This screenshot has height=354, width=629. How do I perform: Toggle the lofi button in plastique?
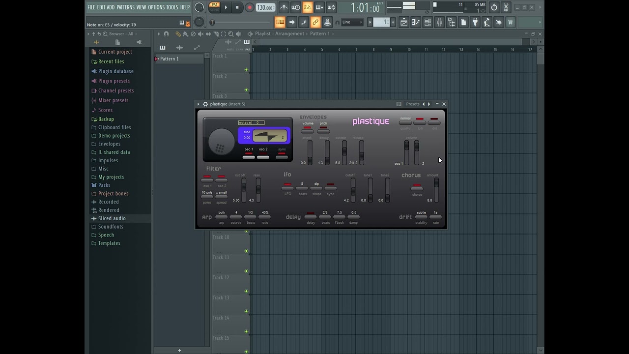coord(420,122)
